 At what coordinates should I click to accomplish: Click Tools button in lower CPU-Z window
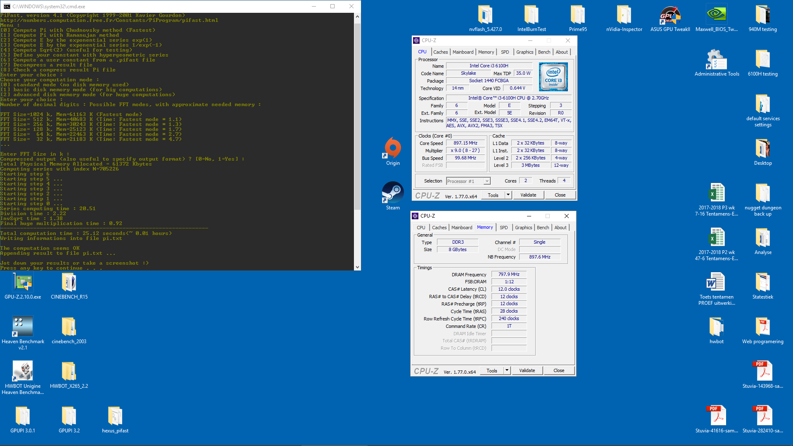pos(492,370)
